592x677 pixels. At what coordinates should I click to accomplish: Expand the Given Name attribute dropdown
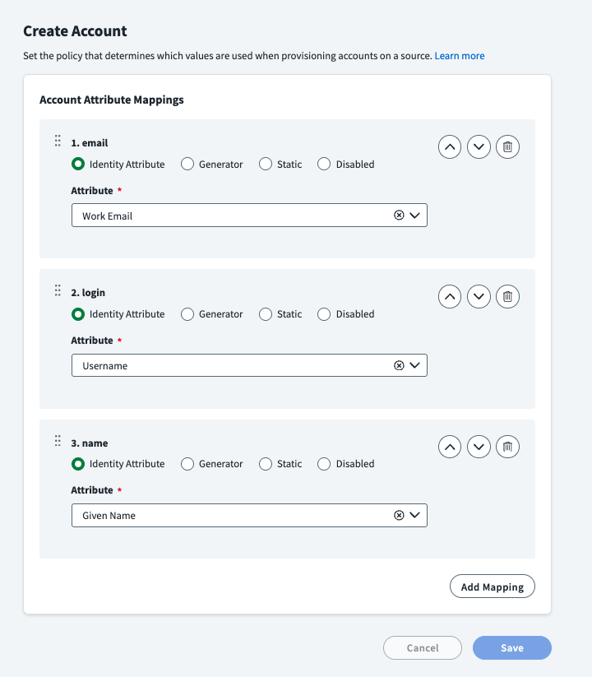(414, 515)
